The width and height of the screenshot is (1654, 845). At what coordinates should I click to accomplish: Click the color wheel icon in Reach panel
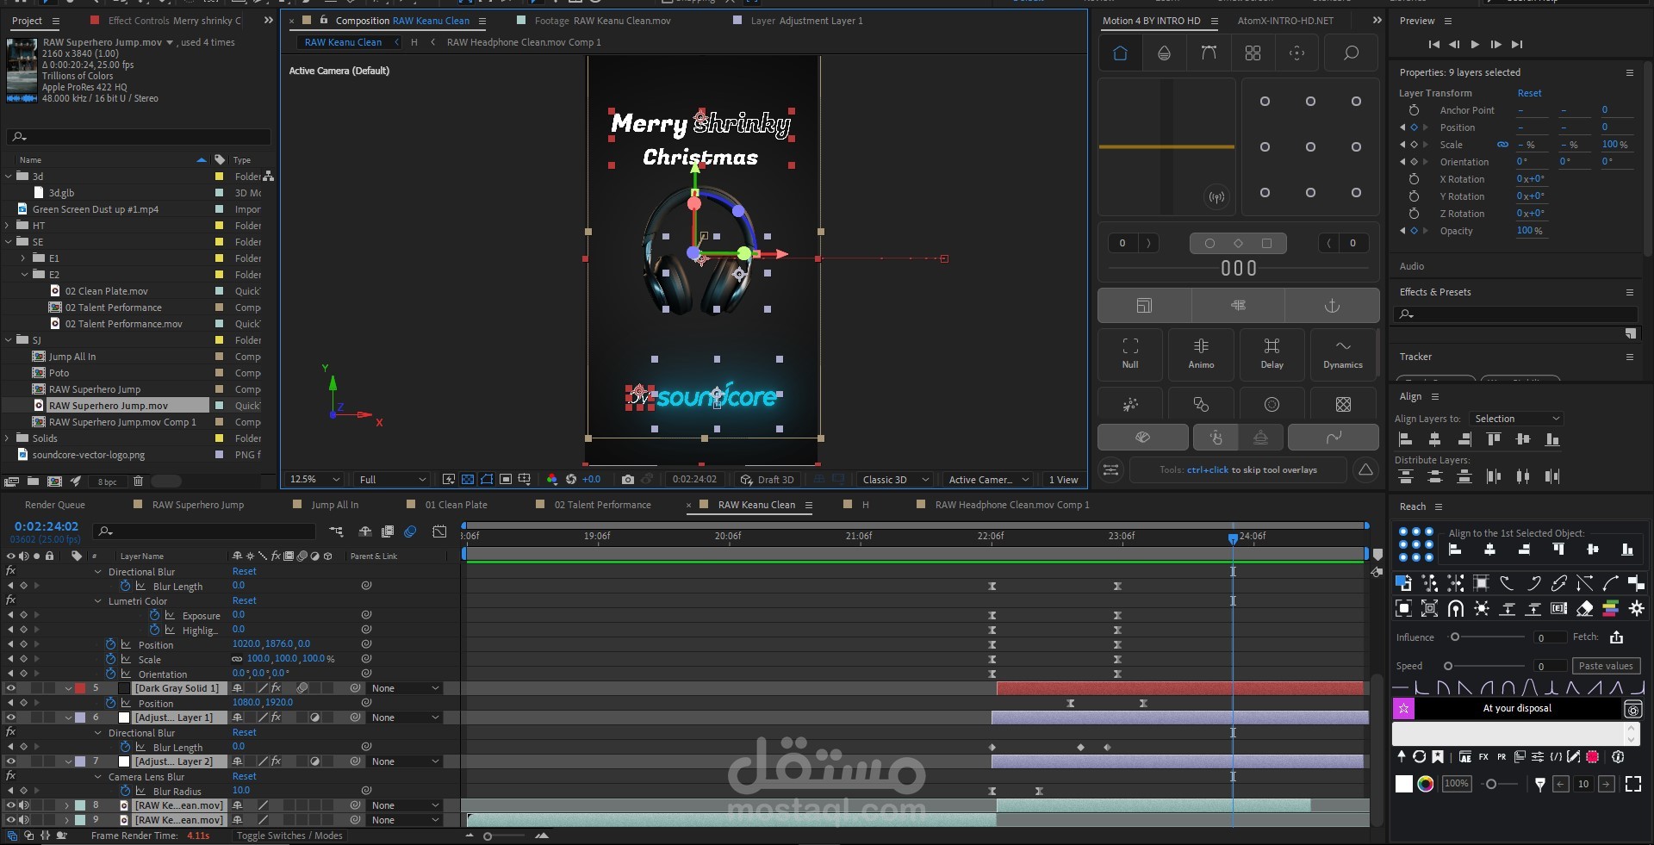click(x=1426, y=784)
